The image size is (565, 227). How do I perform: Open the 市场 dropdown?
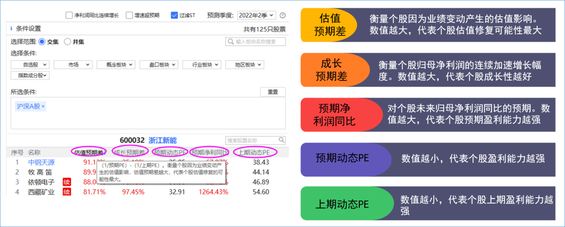(x=73, y=65)
